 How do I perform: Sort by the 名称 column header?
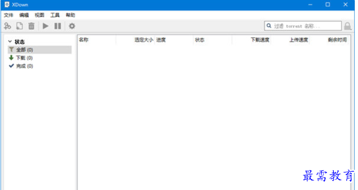pos(97,40)
